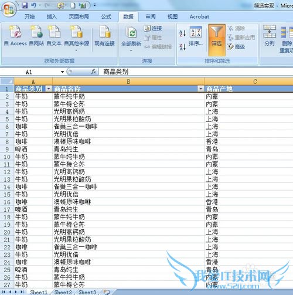Select cell 光明优倍 in row 15
The width and height of the screenshot is (293, 295).
click(128, 194)
